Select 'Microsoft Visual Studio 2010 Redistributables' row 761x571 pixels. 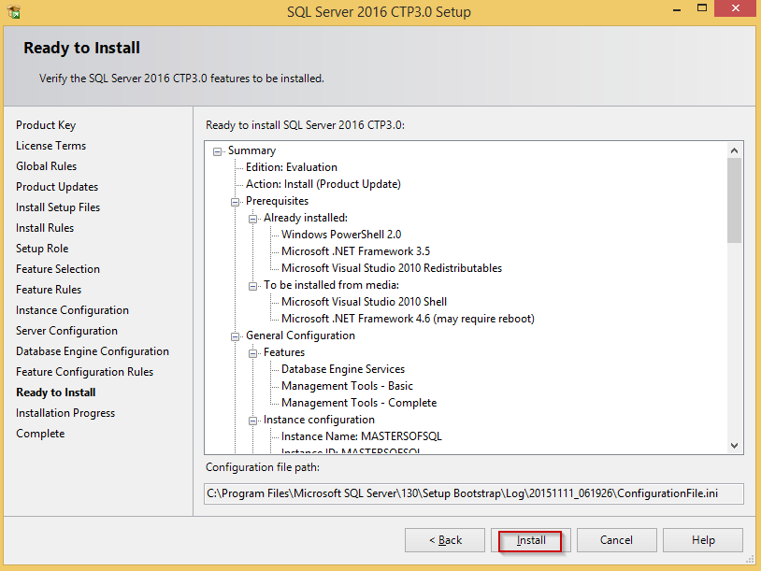(392, 268)
